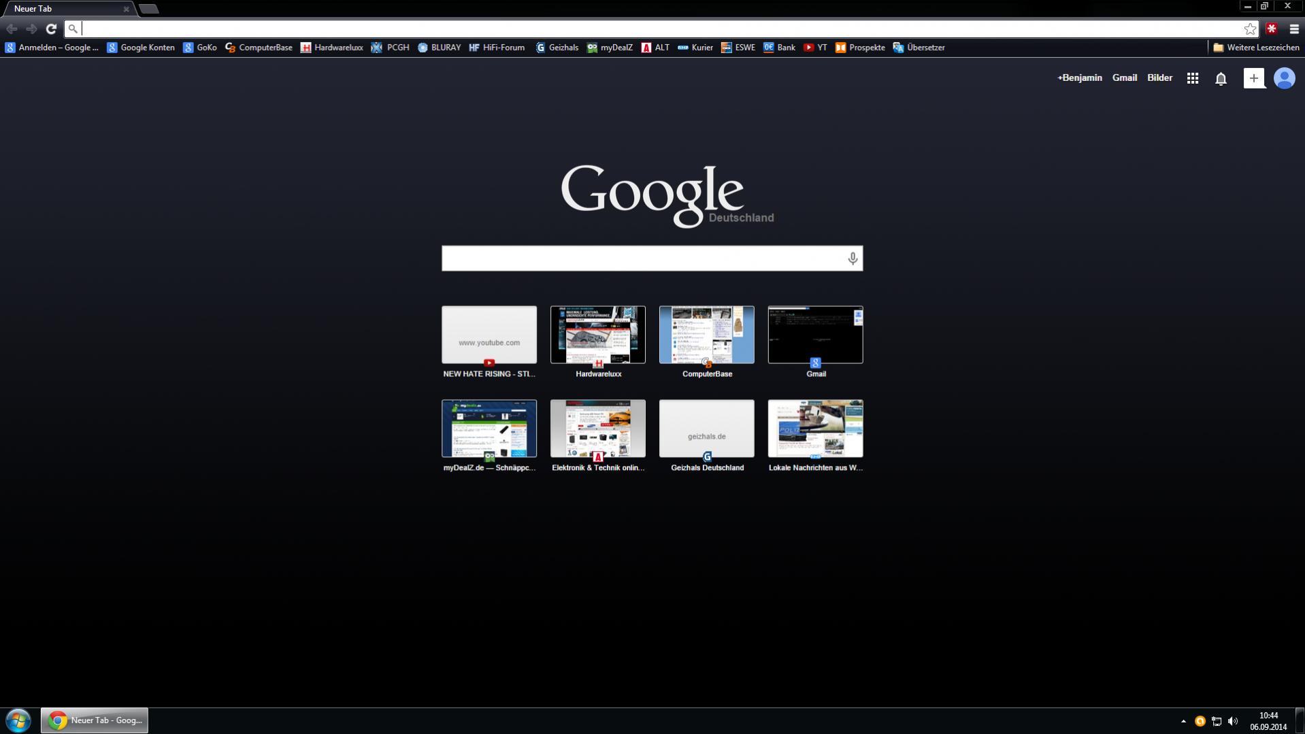Open network status in system tray

(x=1217, y=721)
